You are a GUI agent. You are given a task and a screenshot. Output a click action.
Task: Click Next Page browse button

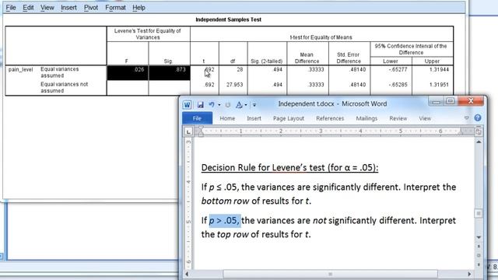coord(479,264)
